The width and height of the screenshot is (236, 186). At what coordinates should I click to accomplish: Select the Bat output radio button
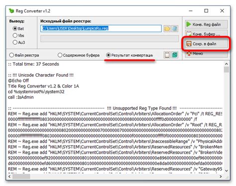point(15,28)
